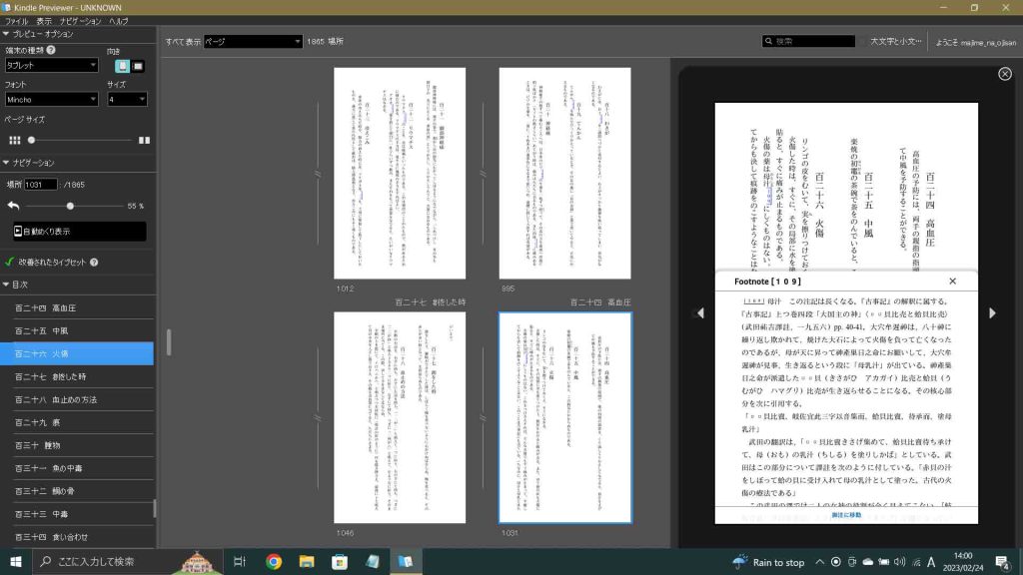Go to previous page with left arrow
The width and height of the screenshot is (1023, 575).
pyautogui.click(x=700, y=312)
